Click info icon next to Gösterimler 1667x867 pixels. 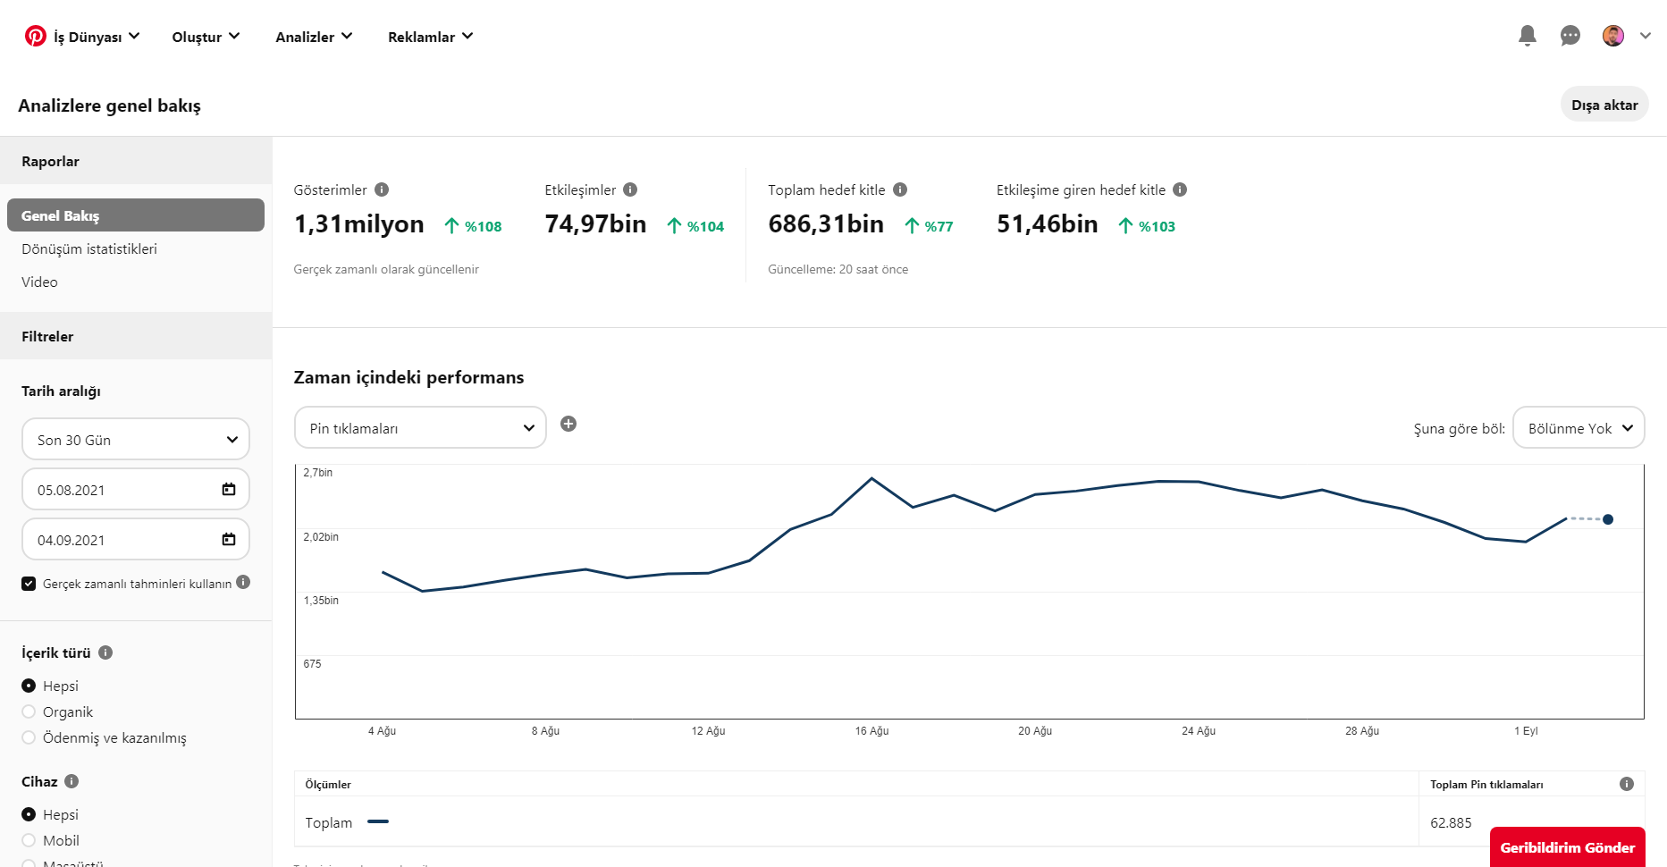click(x=382, y=189)
